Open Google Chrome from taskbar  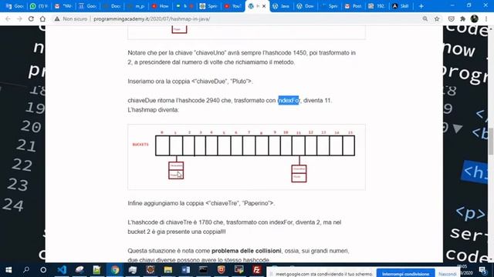pos(115,270)
